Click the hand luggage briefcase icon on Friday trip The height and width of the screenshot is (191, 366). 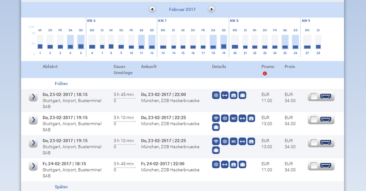click(233, 164)
